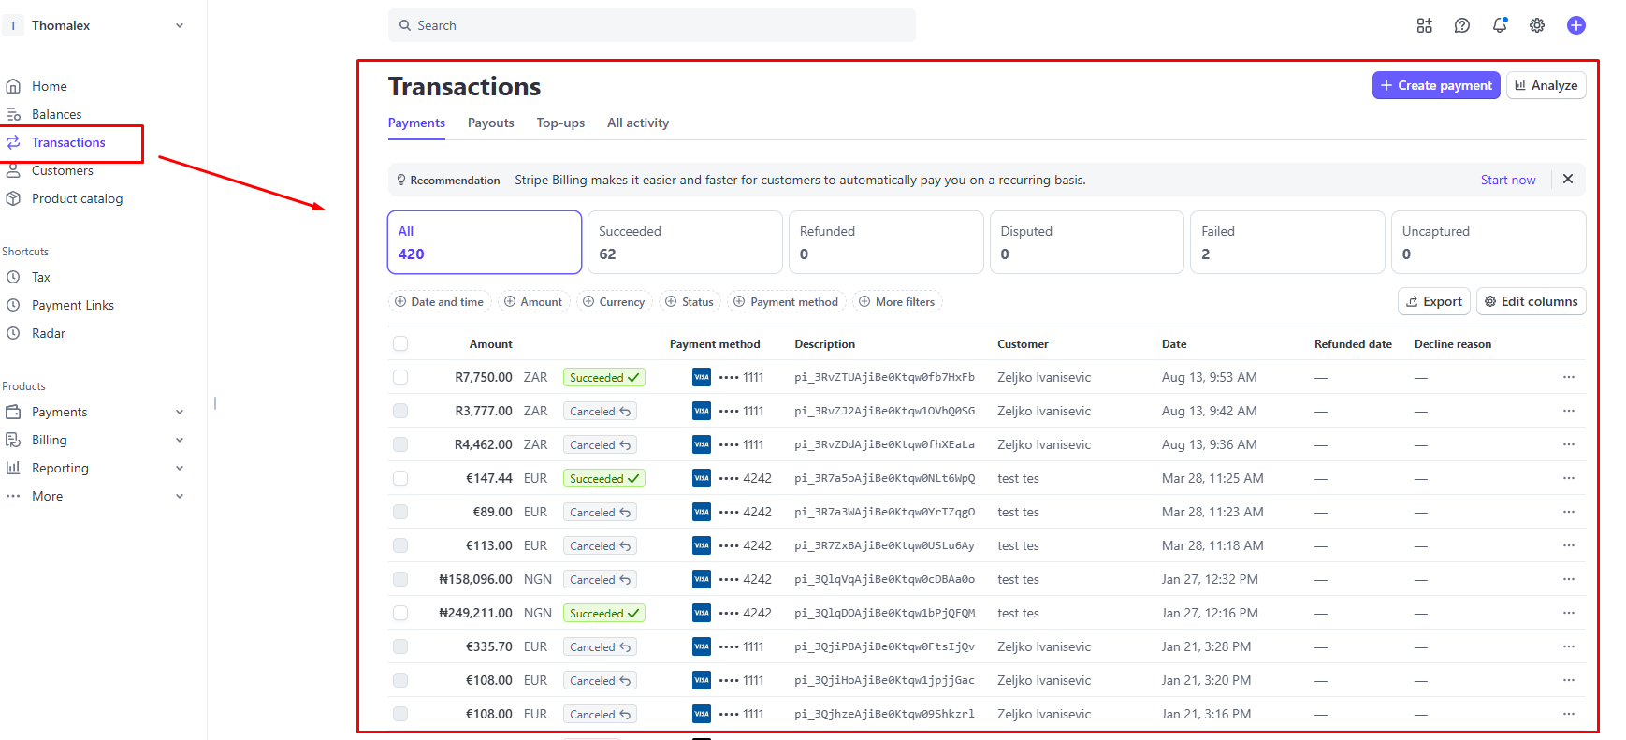The height and width of the screenshot is (740, 1626).
Task: Open More filters
Action: click(897, 301)
